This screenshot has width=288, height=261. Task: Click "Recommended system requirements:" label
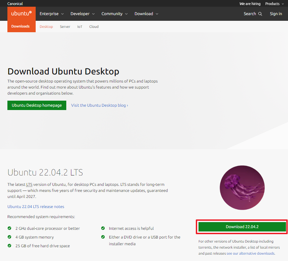[41, 217]
